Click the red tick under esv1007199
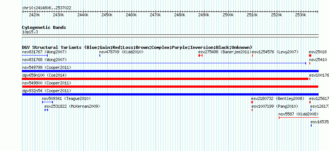This screenshot has width=329, height=151. (x=252, y=110)
